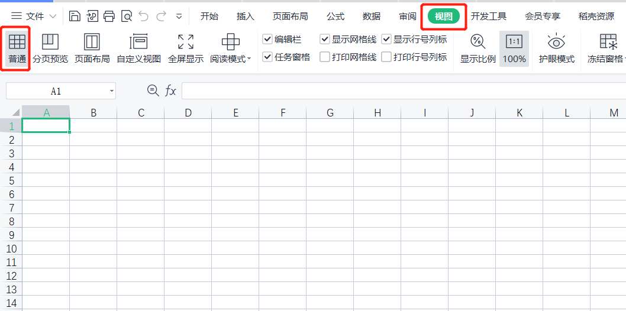Viewport: 626px width, 311px height.
Task: Select column D header
Action: click(x=188, y=112)
